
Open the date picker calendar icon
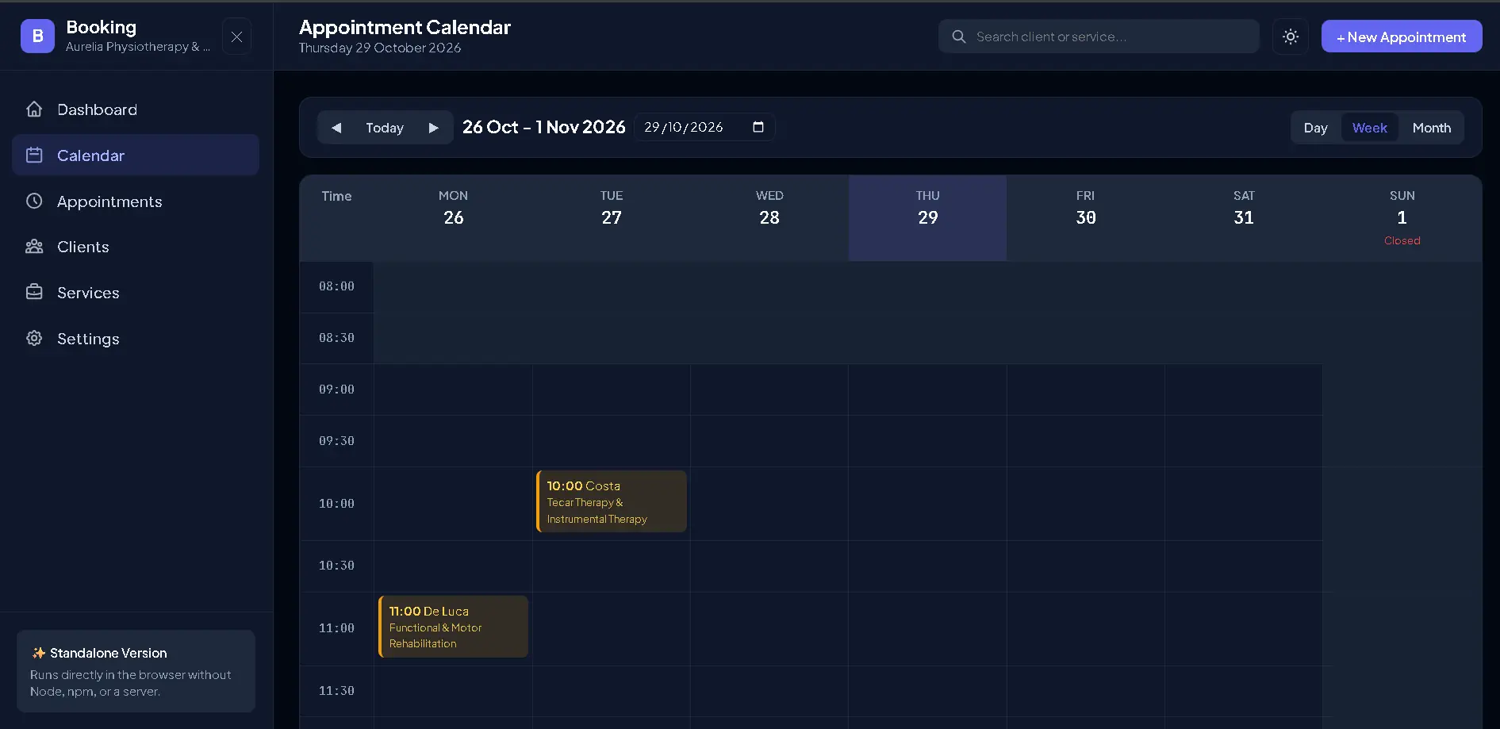click(x=758, y=127)
